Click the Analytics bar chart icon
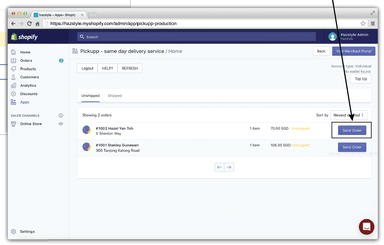The width and height of the screenshot is (384, 245). pyautogui.click(x=13, y=86)
